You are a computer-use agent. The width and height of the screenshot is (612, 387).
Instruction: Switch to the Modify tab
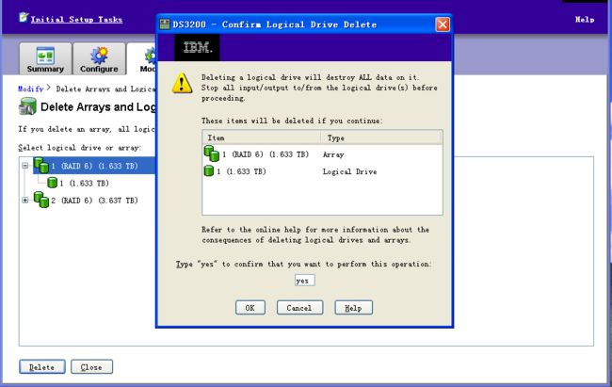[x=142, y=58]
